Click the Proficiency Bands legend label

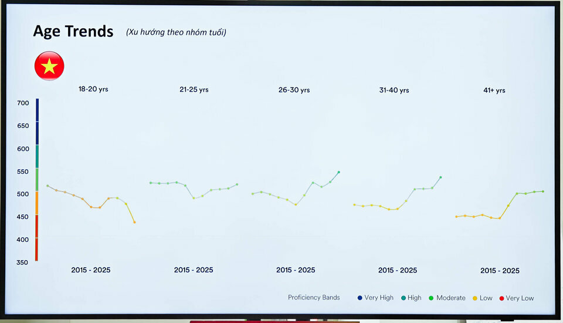[314, 298]
